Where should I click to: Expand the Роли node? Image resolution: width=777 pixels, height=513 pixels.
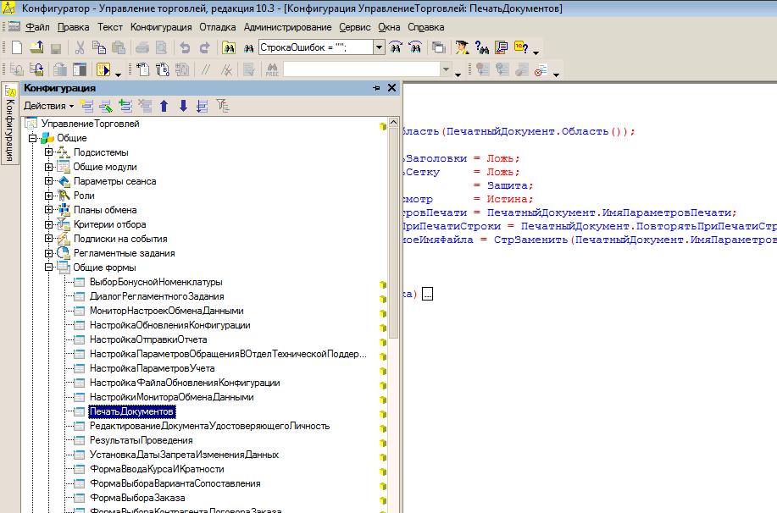tap(48, 196)
